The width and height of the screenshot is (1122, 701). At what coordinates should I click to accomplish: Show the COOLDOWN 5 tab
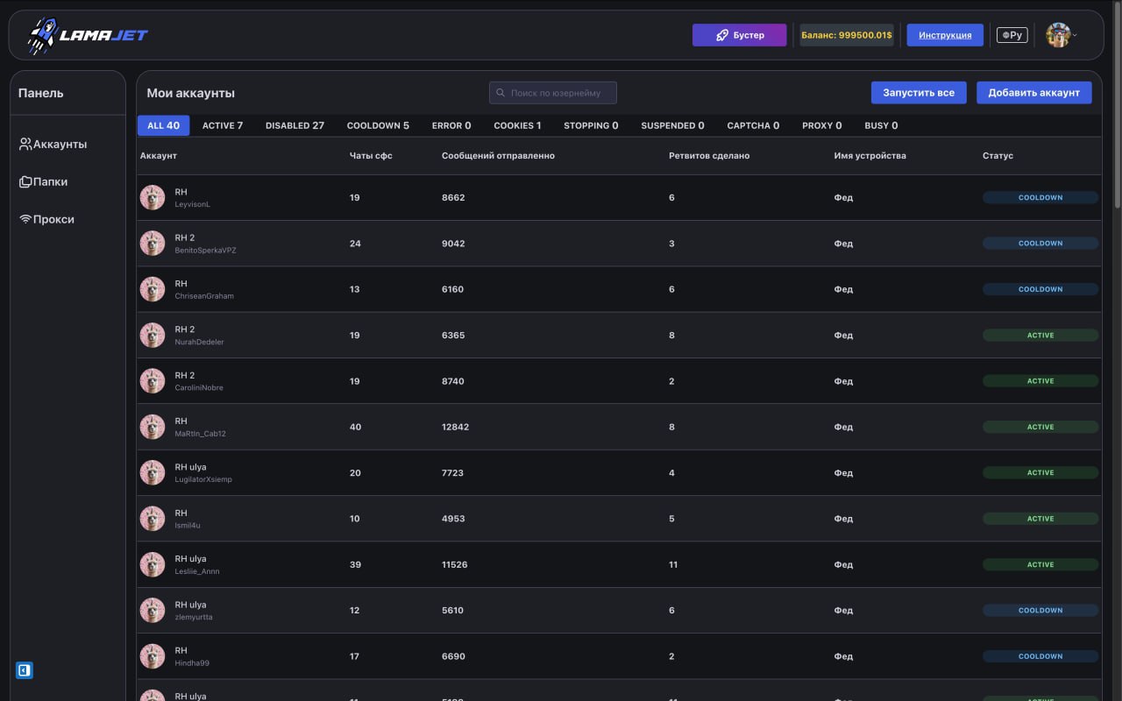pyautogui.click(x=378, y=125)
